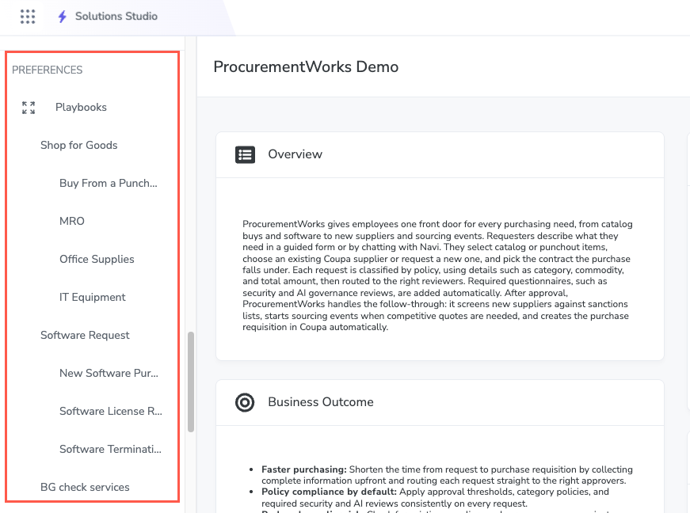Select the Software License R... item

coord(111,411)
